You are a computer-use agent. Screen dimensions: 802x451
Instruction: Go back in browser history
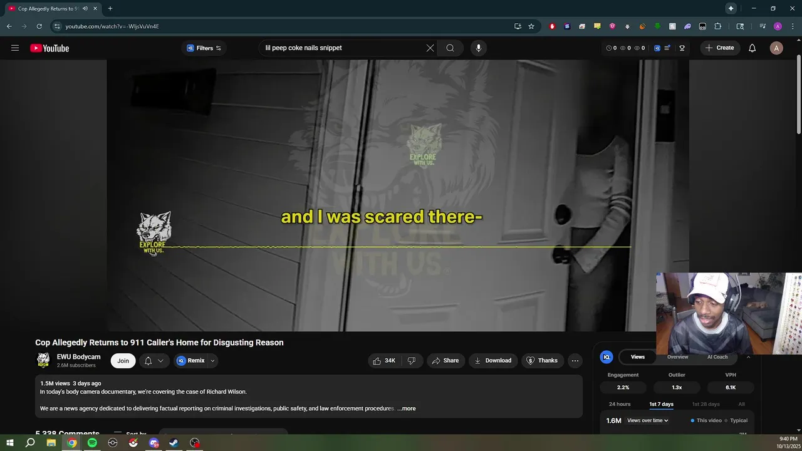9,26
